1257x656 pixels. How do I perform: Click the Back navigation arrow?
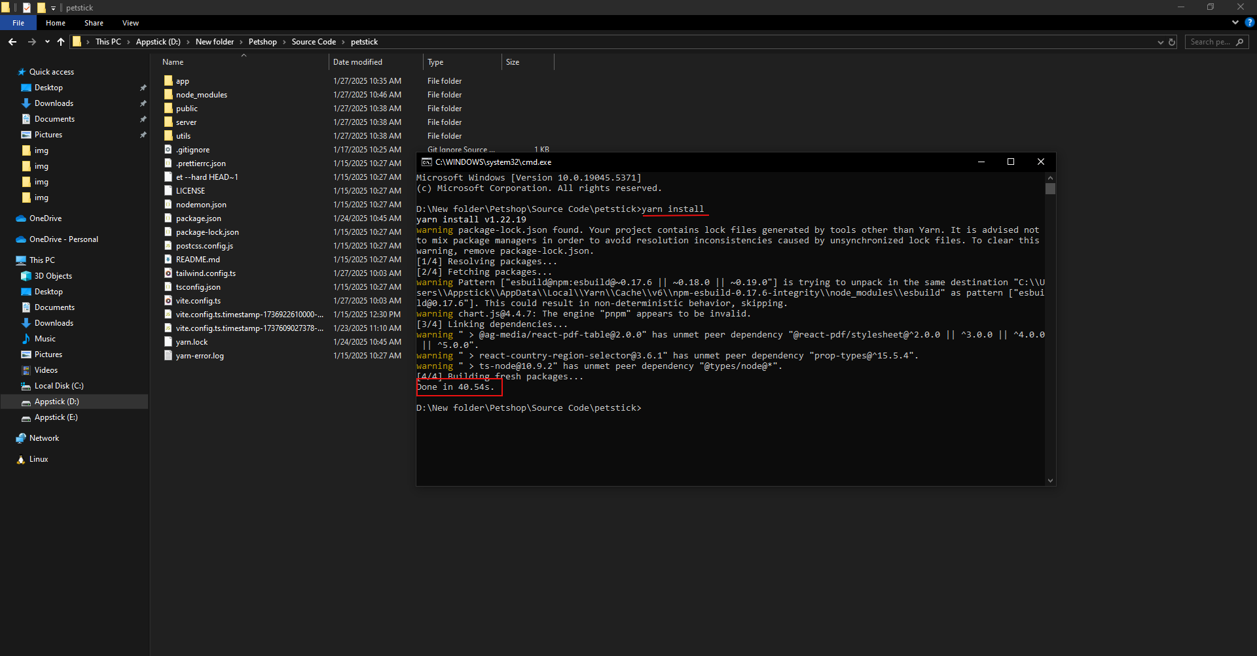12,42
